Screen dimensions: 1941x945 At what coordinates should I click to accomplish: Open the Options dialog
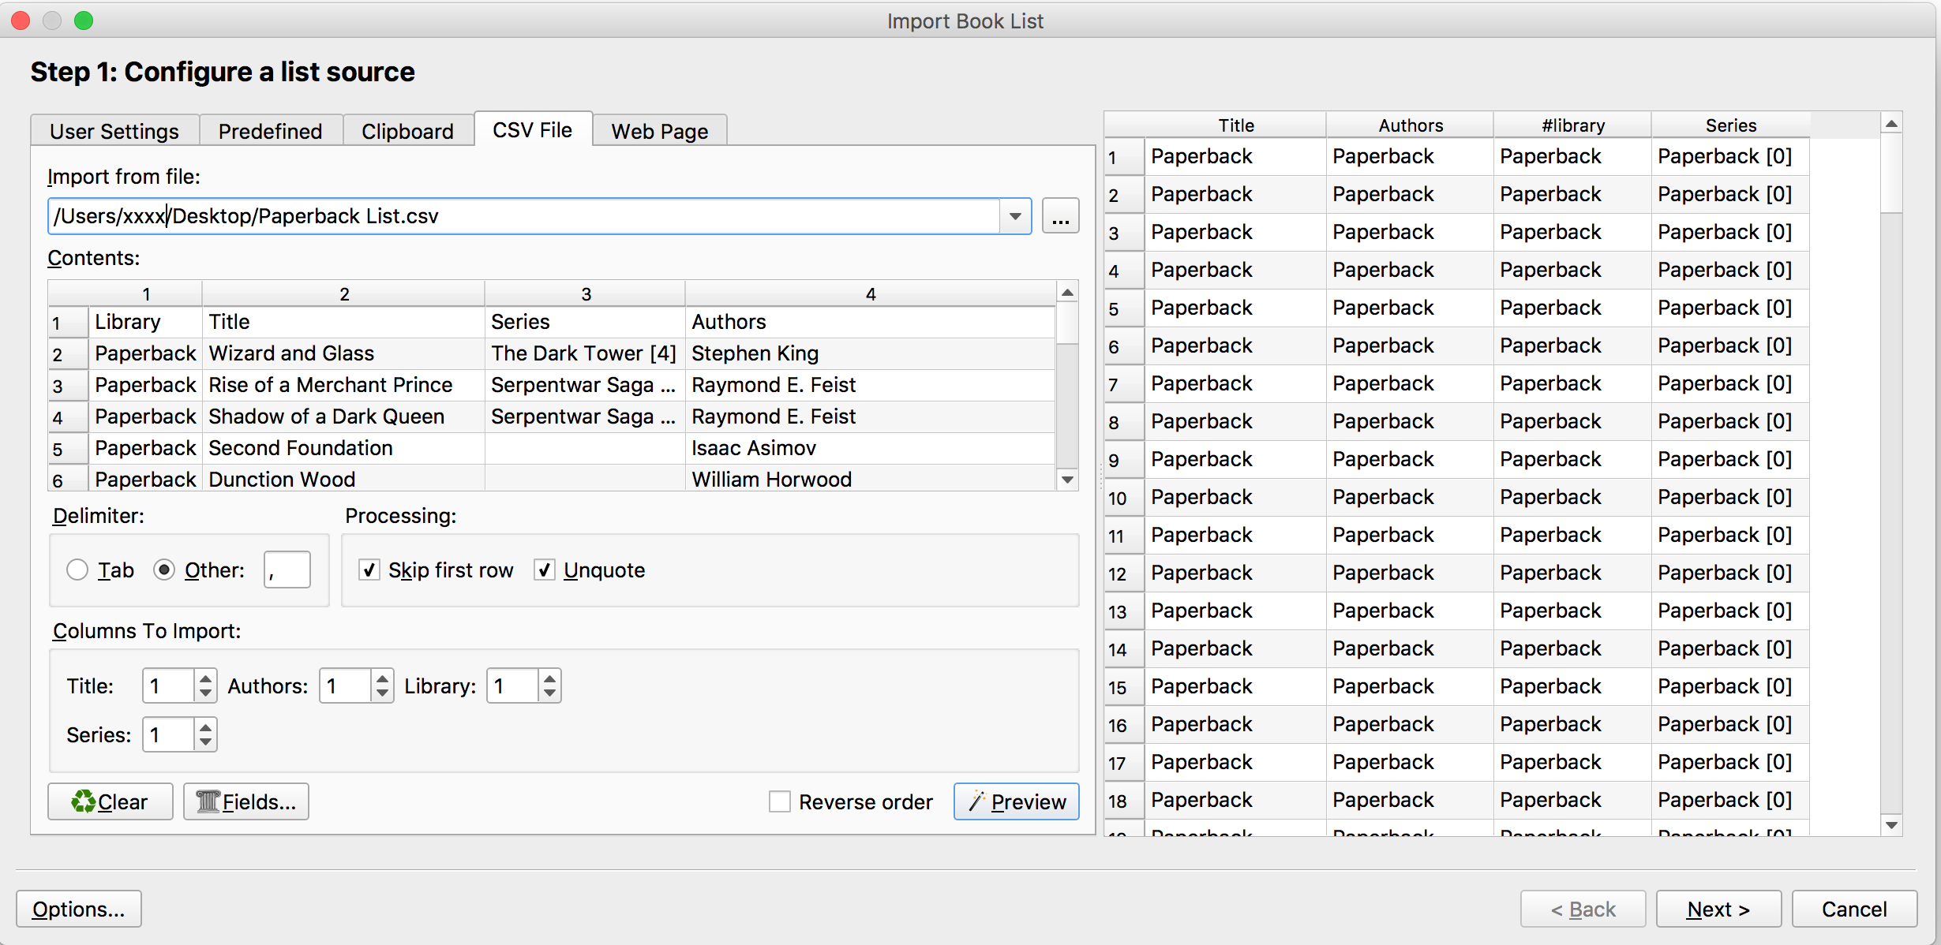(x=78, y=909)
